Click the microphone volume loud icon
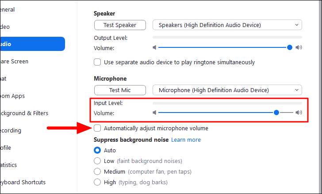 [299, 113]
